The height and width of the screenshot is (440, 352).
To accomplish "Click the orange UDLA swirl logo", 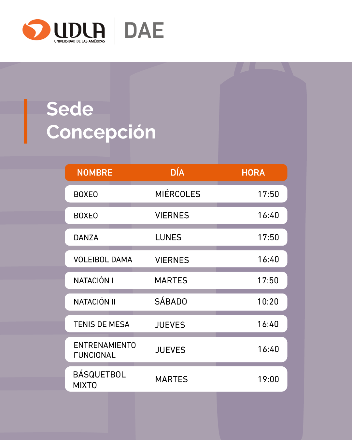I will 36,30.
